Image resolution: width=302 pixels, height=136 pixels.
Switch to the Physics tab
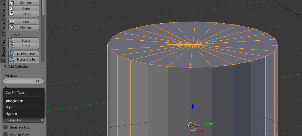click(3, 27)
